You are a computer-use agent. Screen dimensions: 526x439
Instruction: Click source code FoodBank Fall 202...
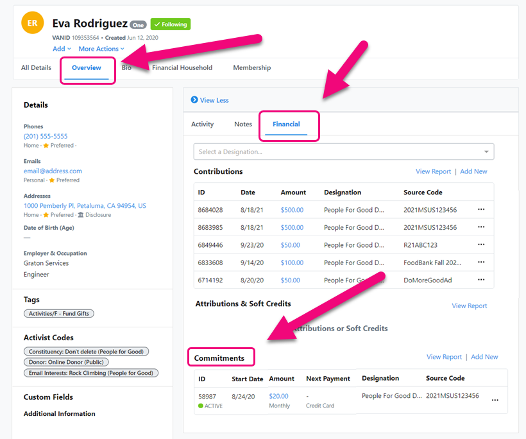pyautogui.click(x=432, y=263)
